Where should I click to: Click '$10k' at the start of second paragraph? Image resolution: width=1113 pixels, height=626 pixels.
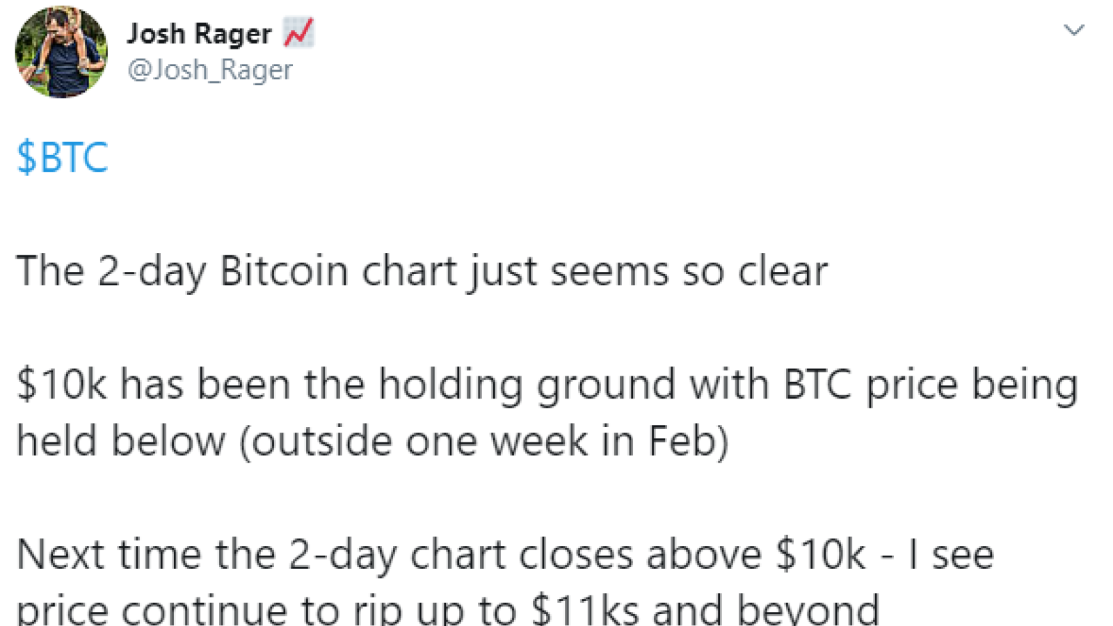click(x=62, y=385)
